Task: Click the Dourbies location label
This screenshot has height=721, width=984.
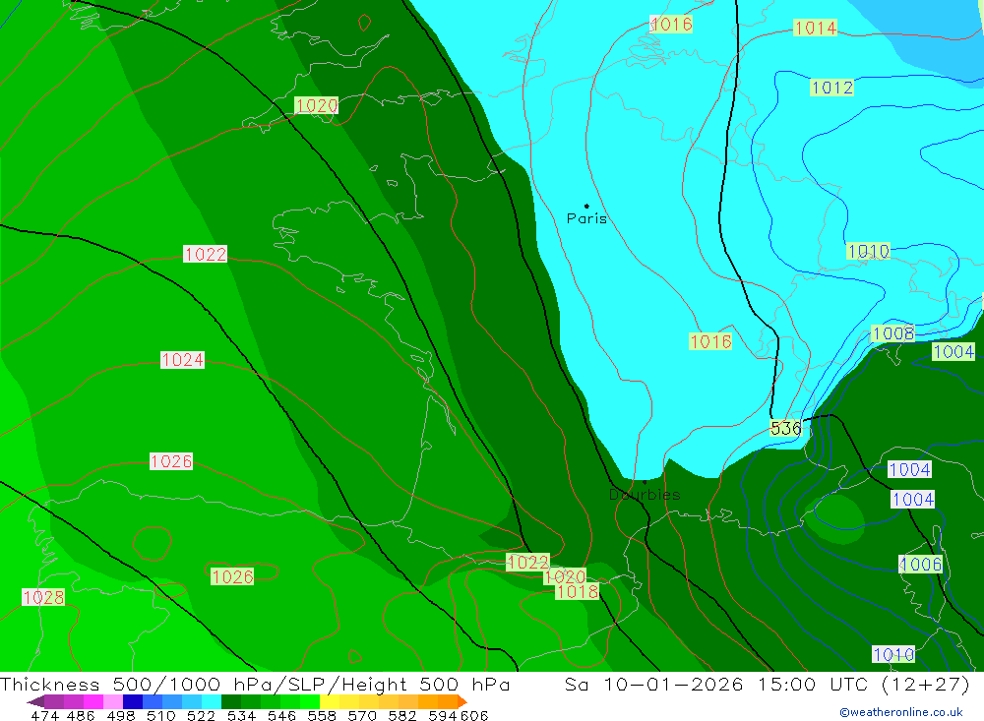Action: (x=645, y=495)
